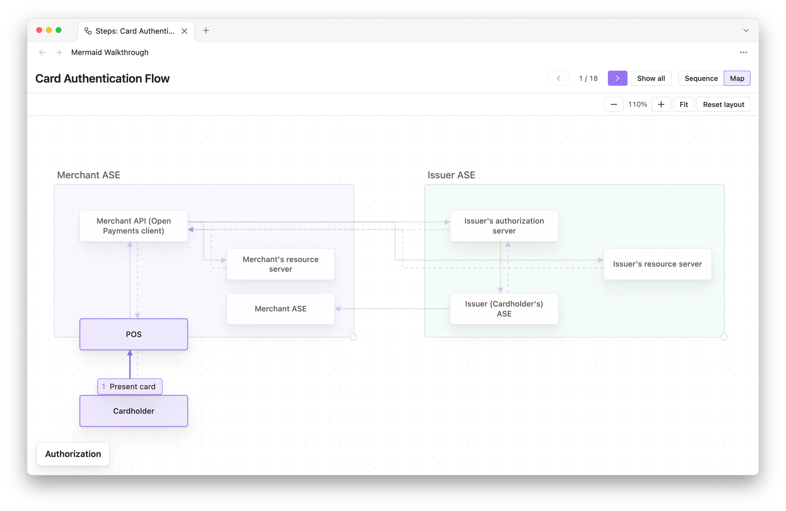Click the Issuer ASE group title
The image size is (786, 511).
pos(451,175)
